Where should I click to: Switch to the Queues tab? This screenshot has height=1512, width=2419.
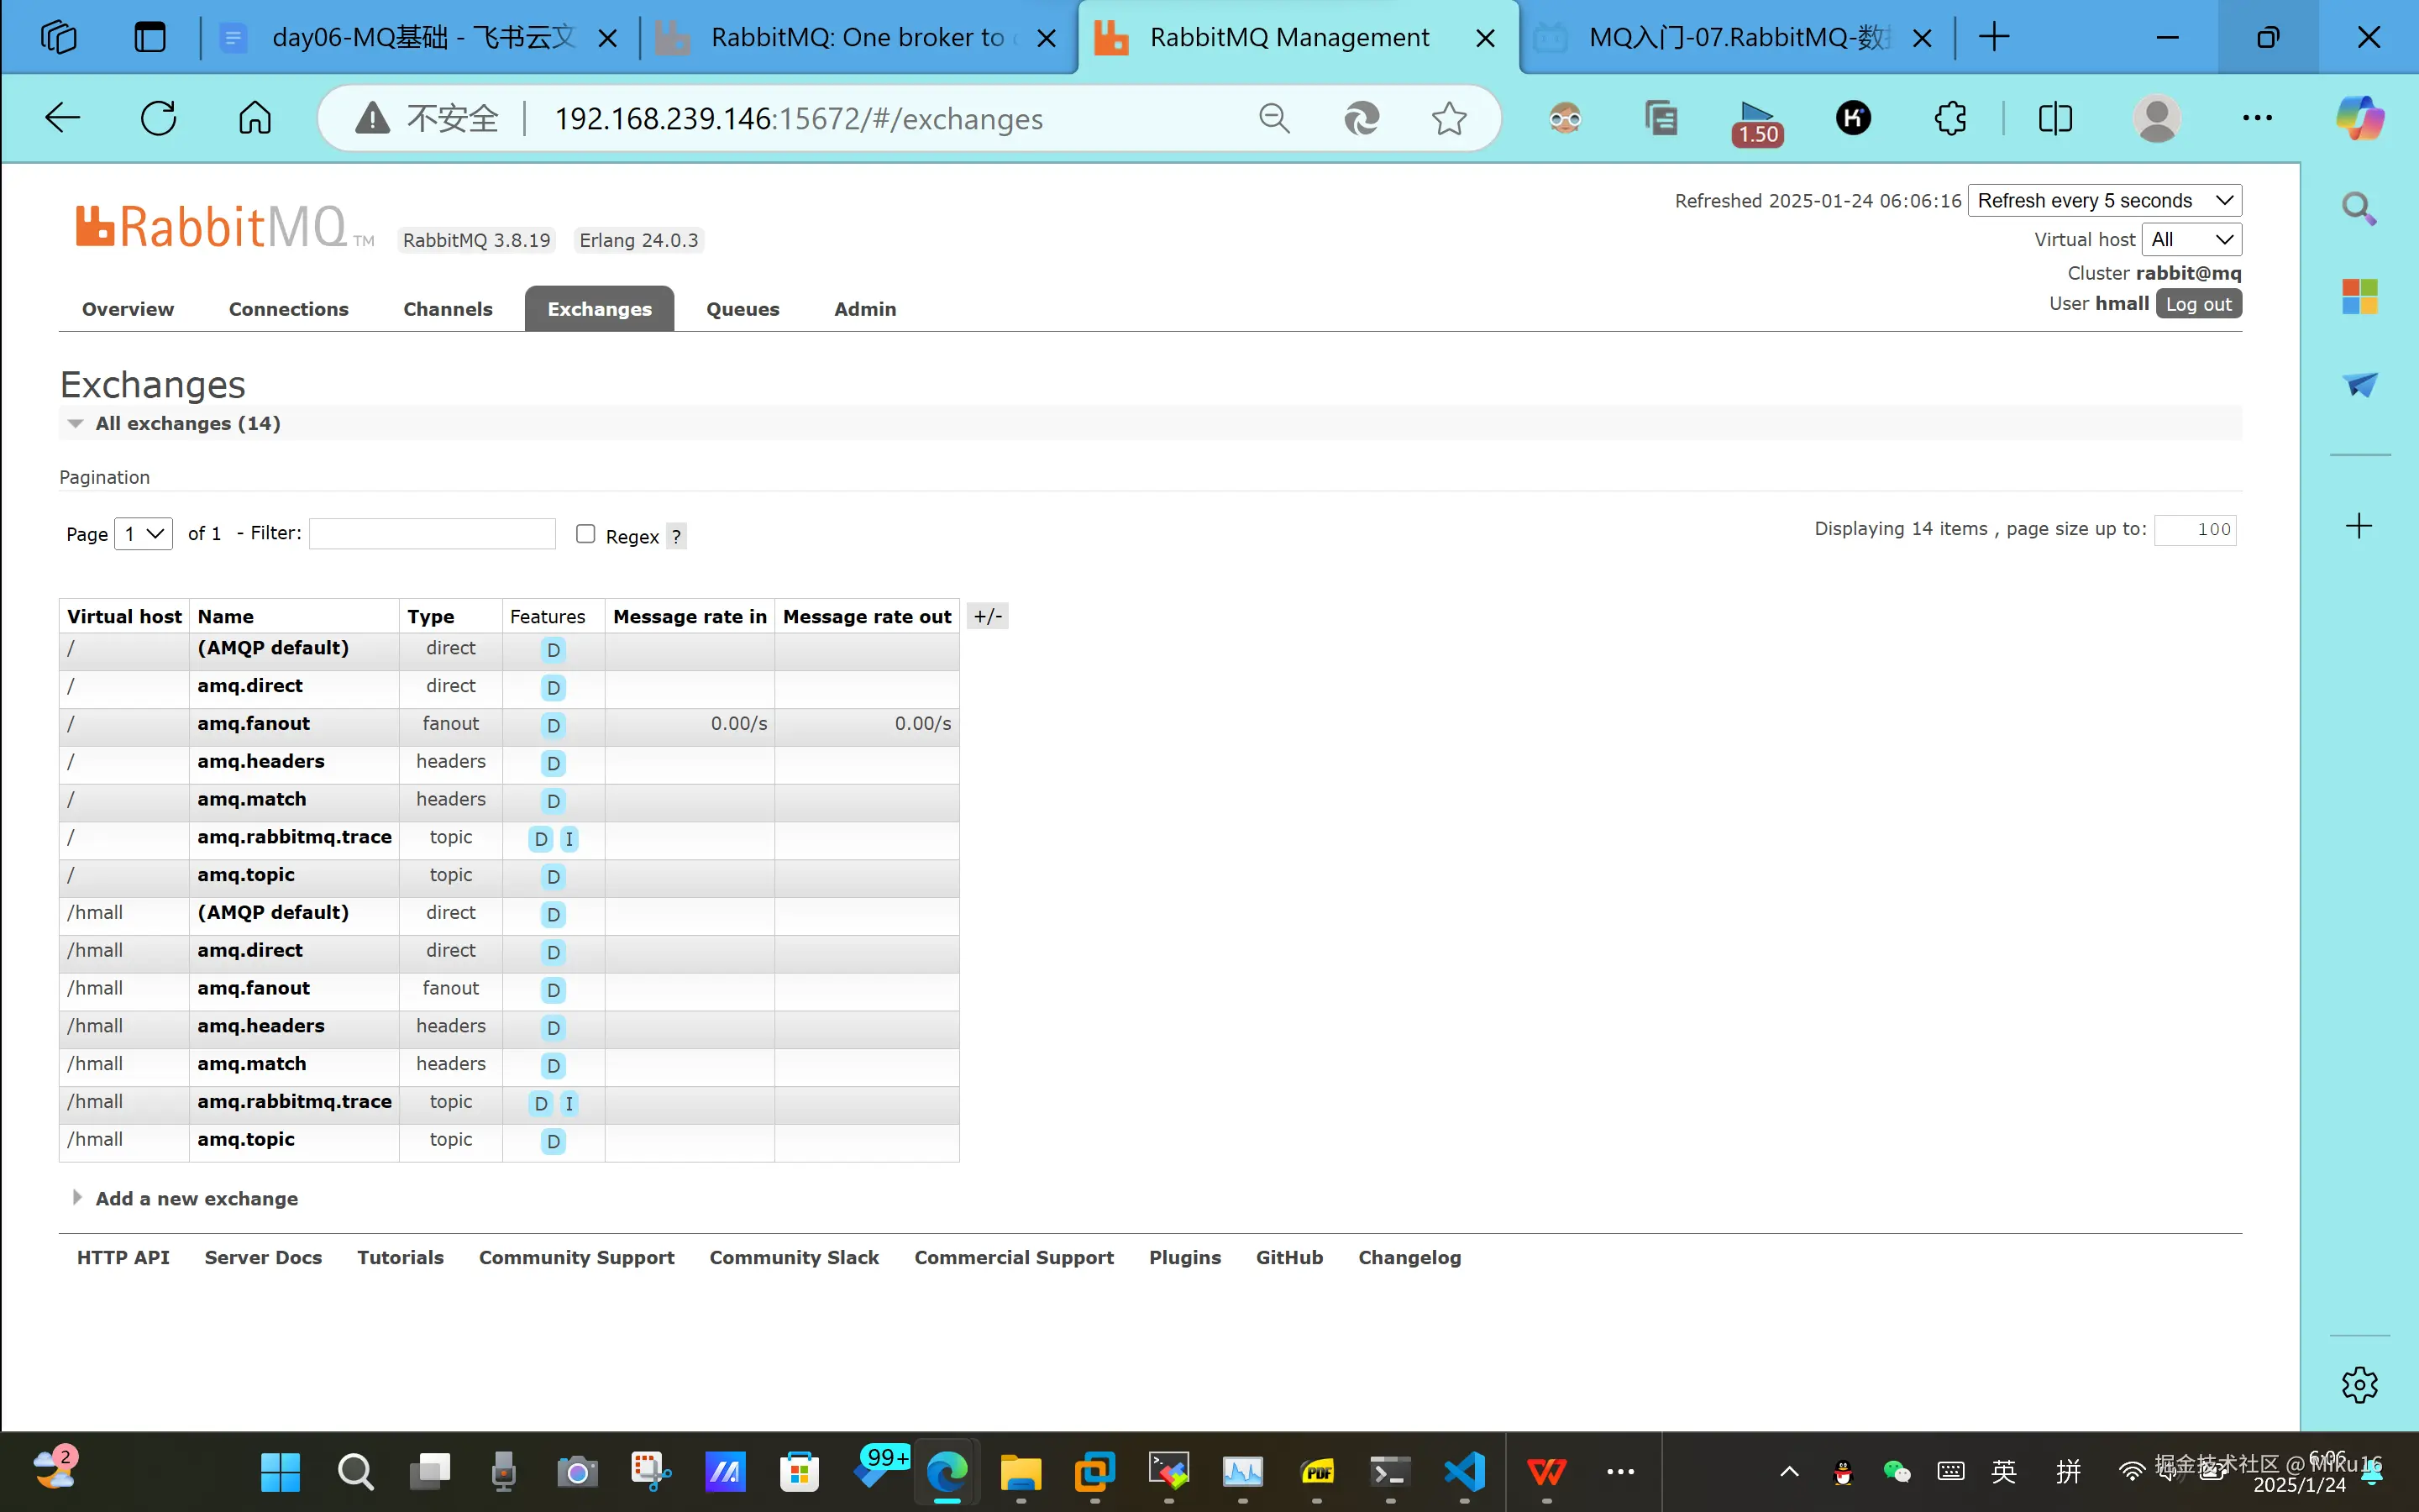point(742,309)
